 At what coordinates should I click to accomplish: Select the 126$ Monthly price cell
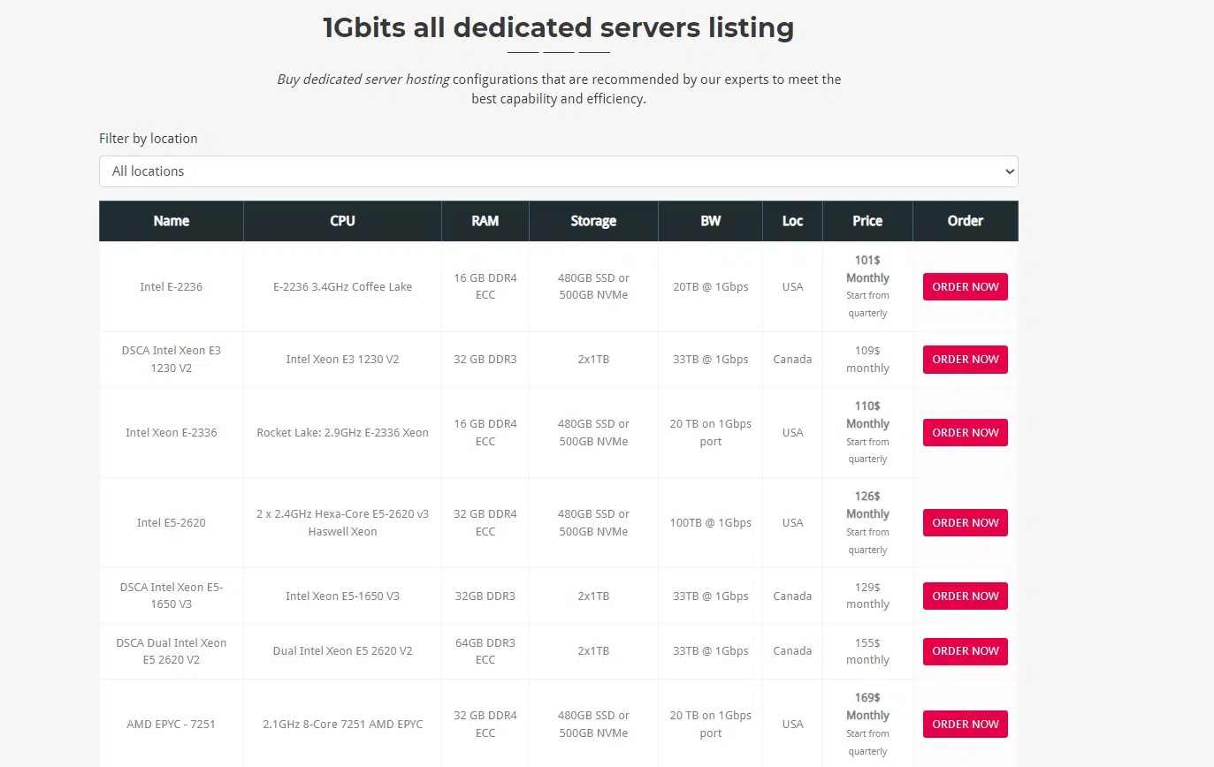(x=867, y=522)
